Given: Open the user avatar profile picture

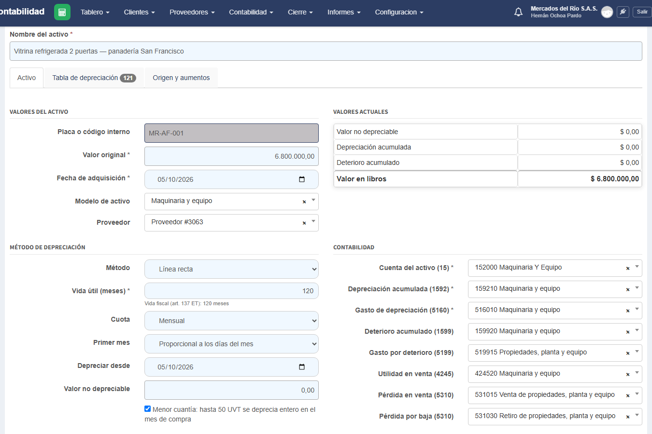Looking at the screenshot, I should [607, 12].
